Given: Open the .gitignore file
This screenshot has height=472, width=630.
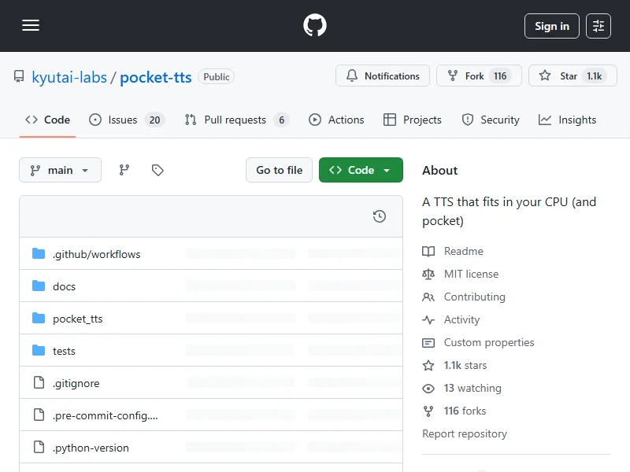Looking at the screenshot, I should (76, 383).
